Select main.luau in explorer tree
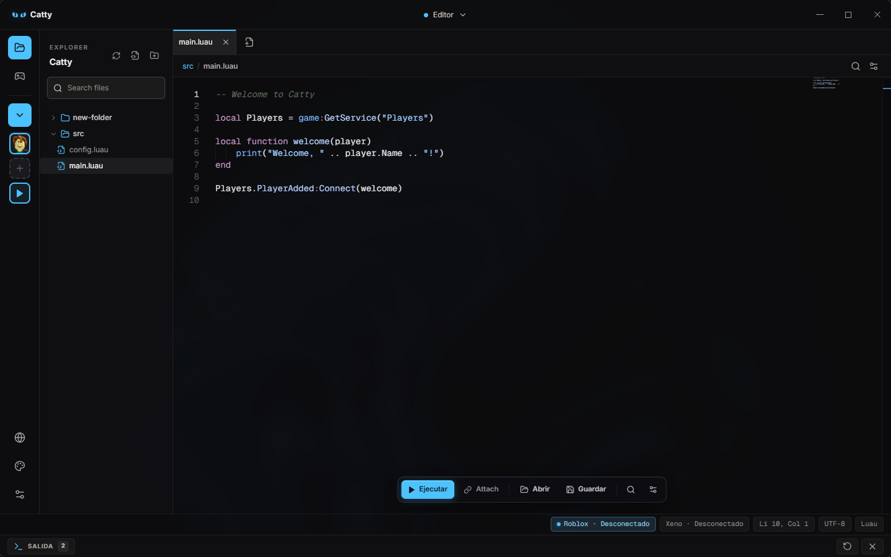The height and width of the screenshot is (557, 891). (x=106, y=166)
